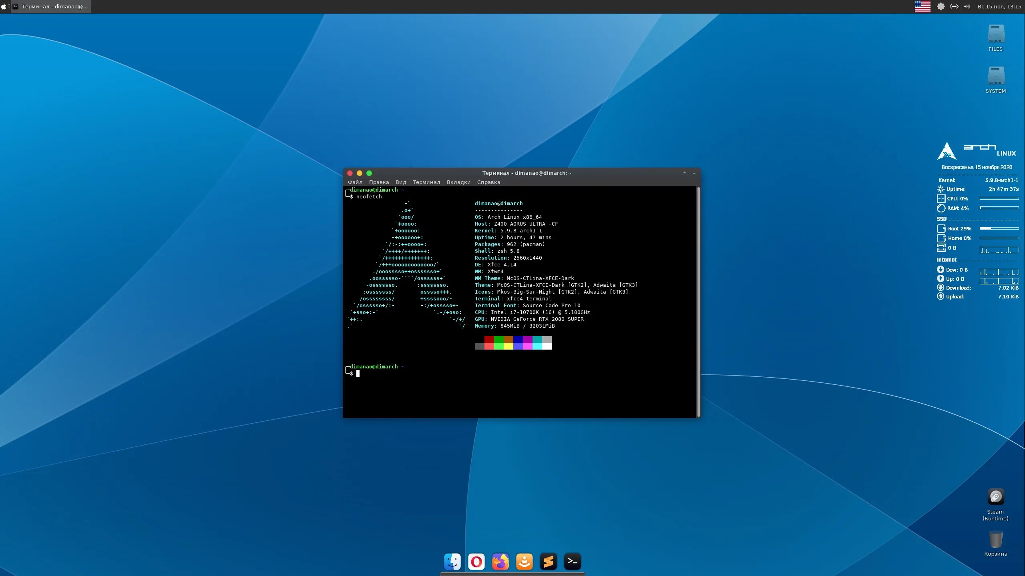1025x576 pixels.
Task: Click the CPU chip icon in widget
Action: coord(941,198)
